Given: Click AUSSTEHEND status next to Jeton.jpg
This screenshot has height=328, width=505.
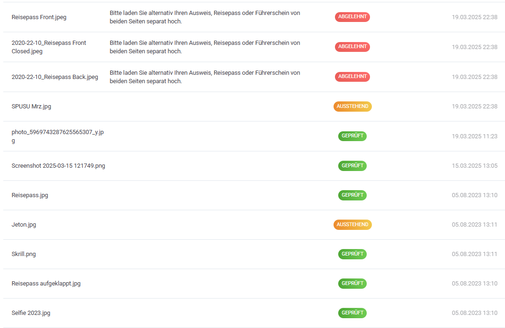Looking at the screenshot, I should click(352, 225).
